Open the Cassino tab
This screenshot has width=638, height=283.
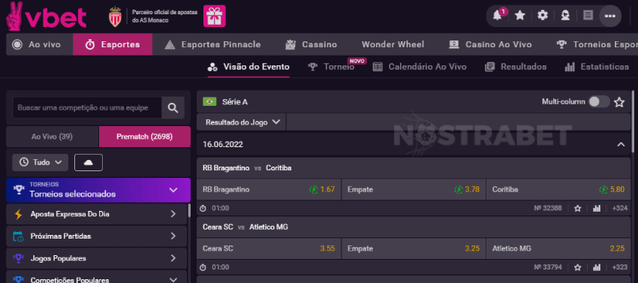click(x=311, y=44)
